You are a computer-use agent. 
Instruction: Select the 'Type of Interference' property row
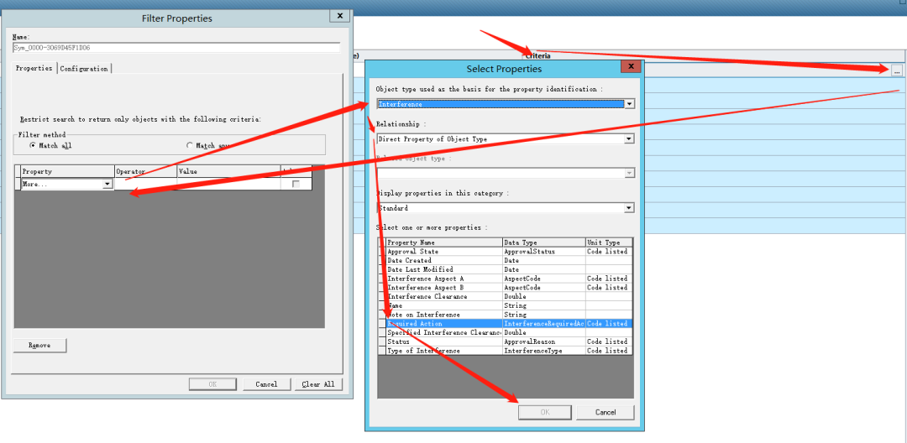click(506, 351)
